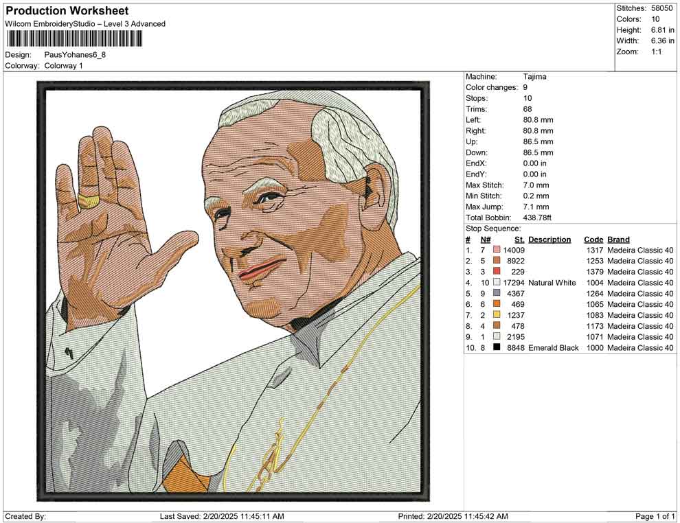Click the 'Last Saved' timestamp in footer
Image resolution: width=680 pixels, height=523 pixels.
pos(222,516)
